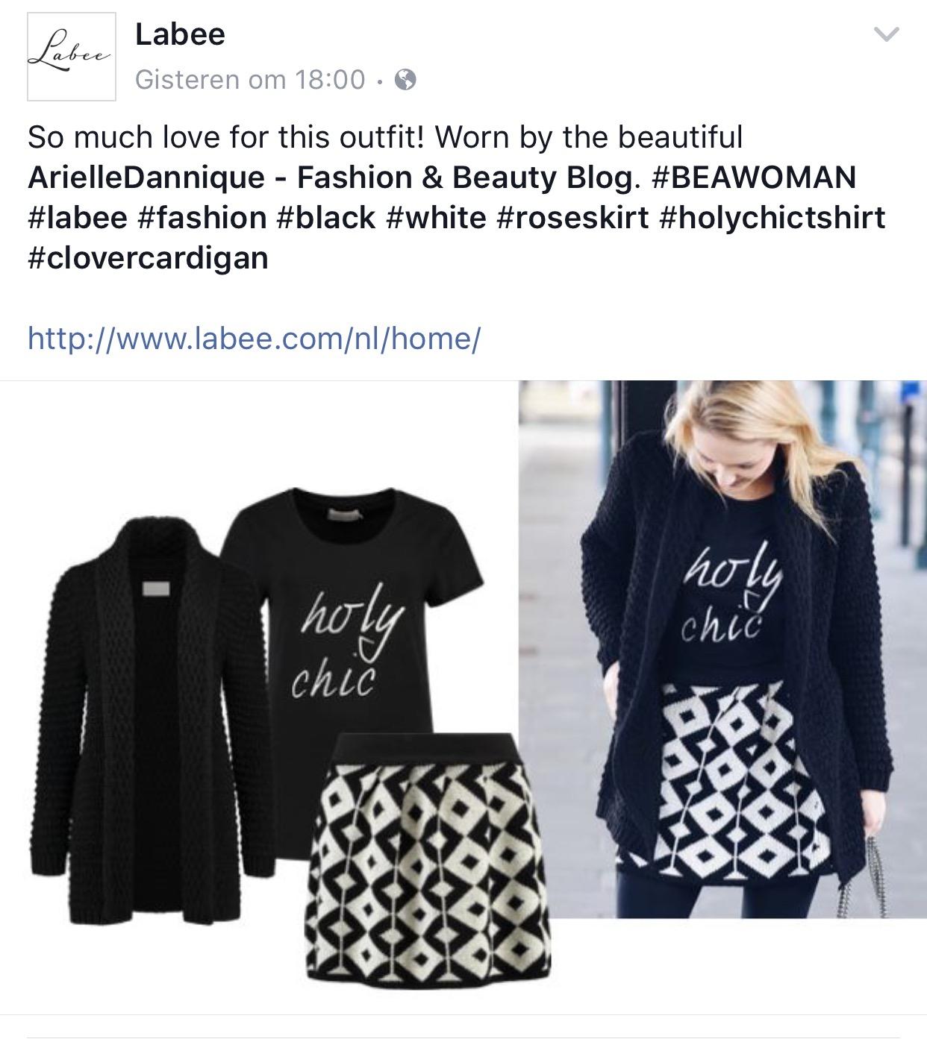Tap the #labee hashtag
The image size is (927, 1039).
(78, 218)
